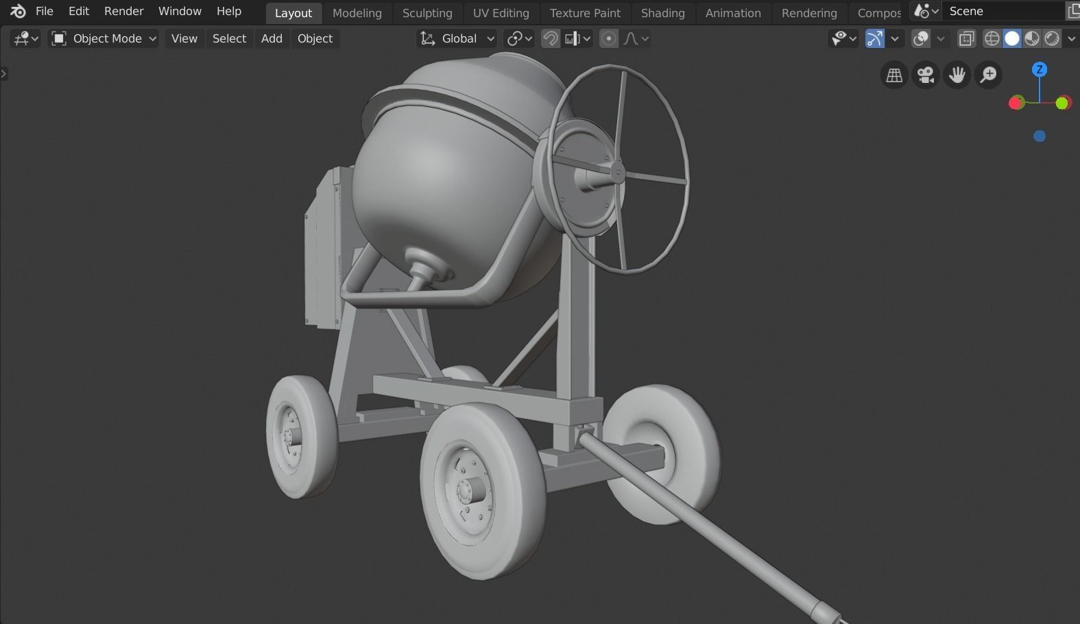Expand the hidden toolbar arrow at left edge
The width and height of the screenshot is (1080, 624).
(3, 73)
